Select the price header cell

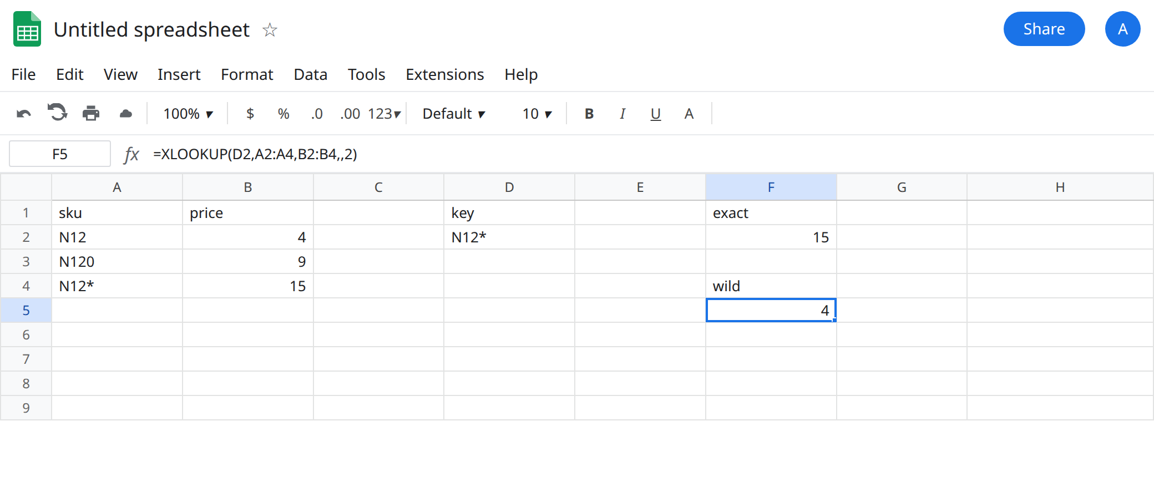[x=248, y=212]
